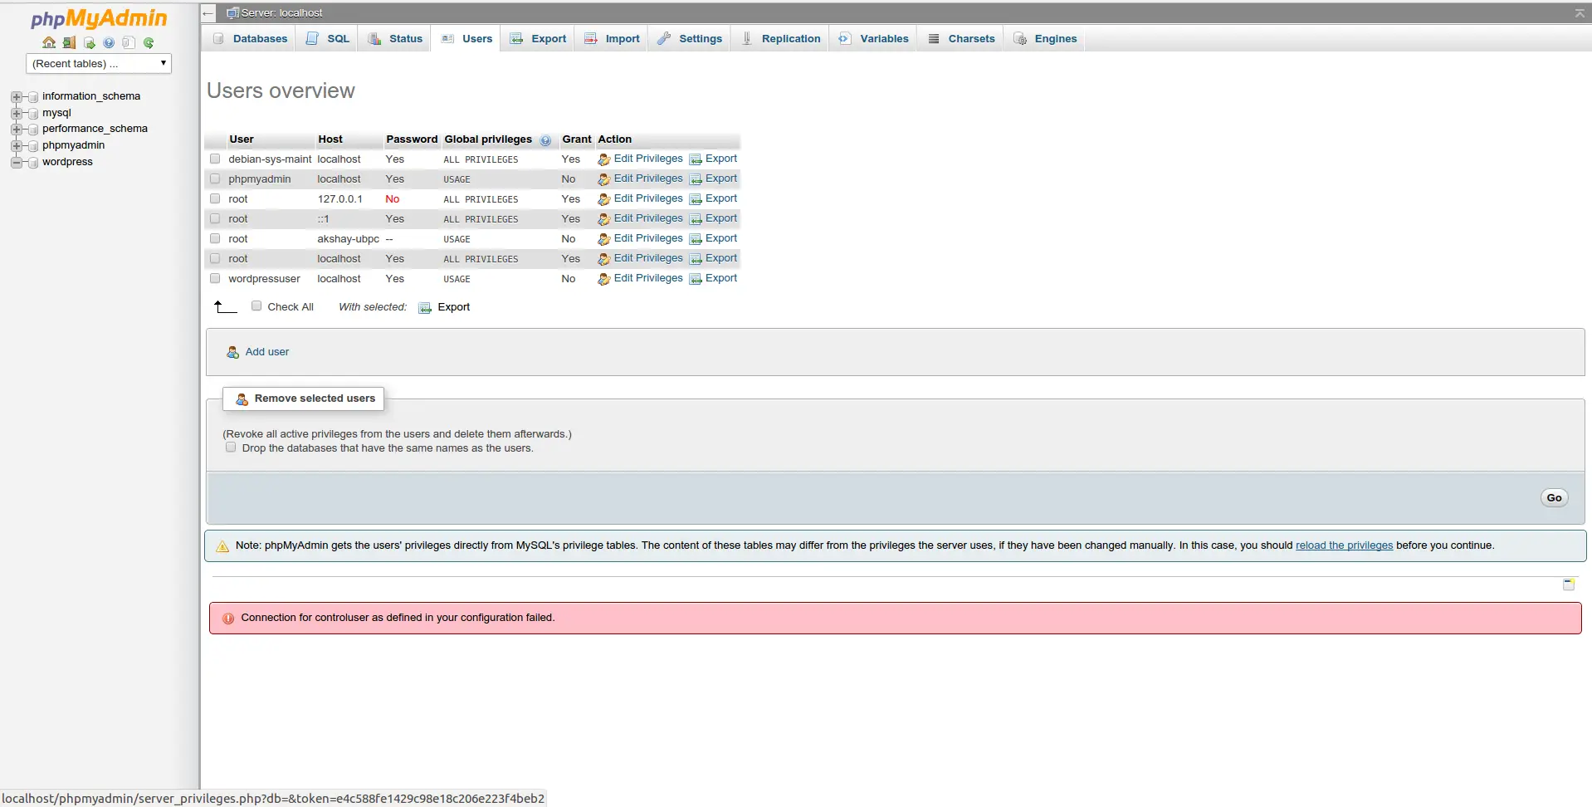The height and width of the screenshot is (807, 1592).
Task: Switch to the Settings tab
Action: [x=690, y=39]
